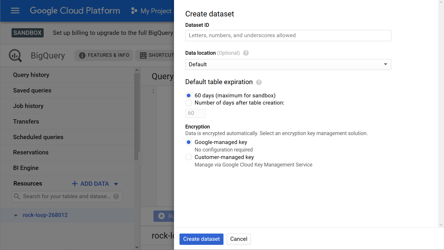Open Default table expiration help icon
Image resolution: width=444 pixels, height=250 pixels.
[x=259, y=82]
